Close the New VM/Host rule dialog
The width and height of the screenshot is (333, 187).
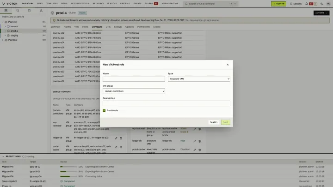[228, 65]
